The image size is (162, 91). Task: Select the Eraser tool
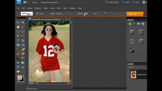point(23,54)
